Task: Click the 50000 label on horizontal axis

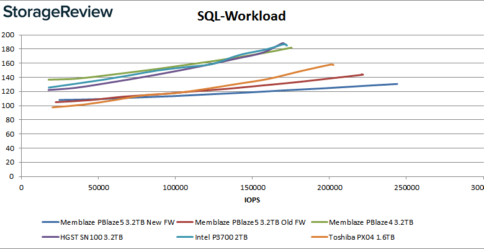Action: coord(98,188)
